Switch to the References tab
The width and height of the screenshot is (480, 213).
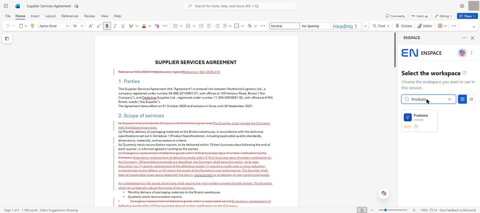coord(70,16)
